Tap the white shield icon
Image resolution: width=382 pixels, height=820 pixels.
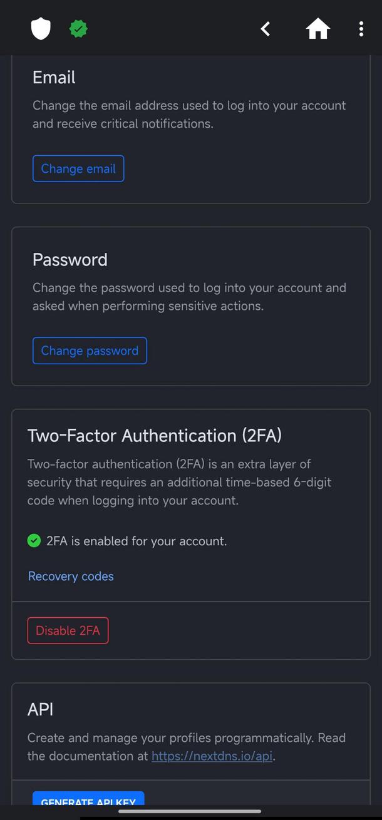click(x=41, y=29)
